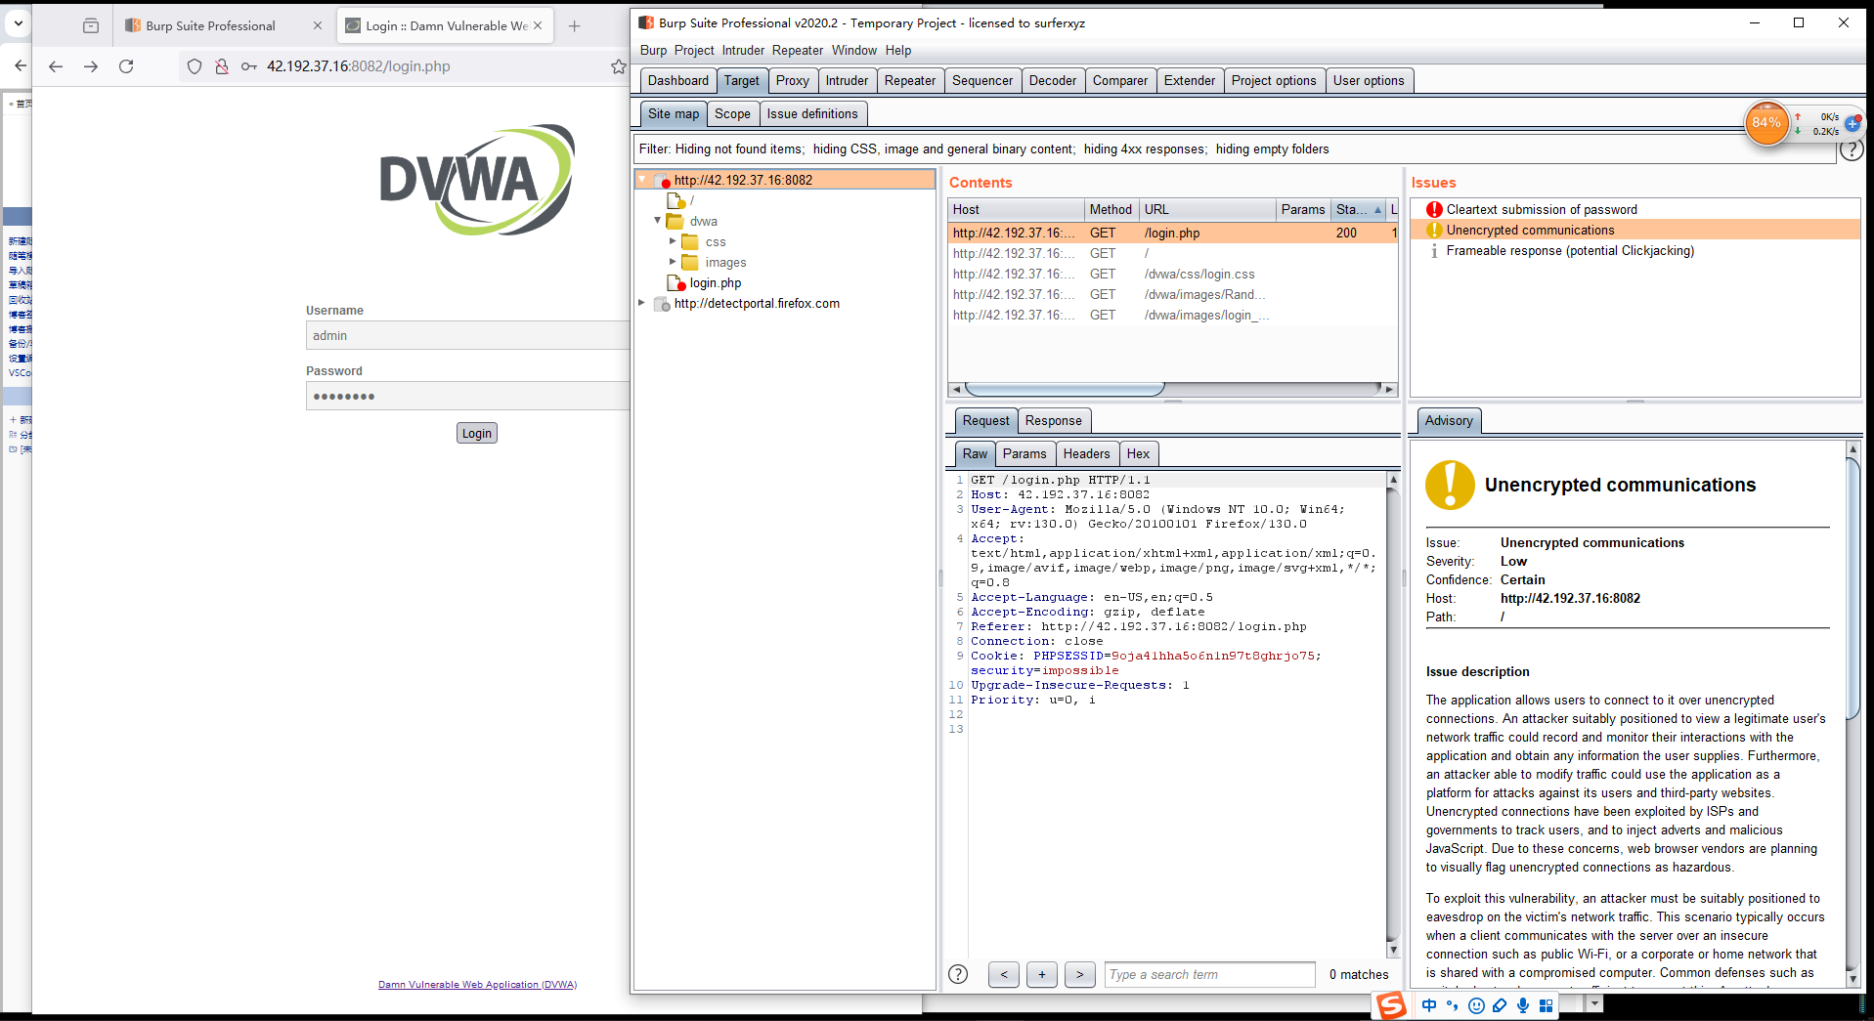
Task: Go to previous search match
Action: coord(1004,974)
